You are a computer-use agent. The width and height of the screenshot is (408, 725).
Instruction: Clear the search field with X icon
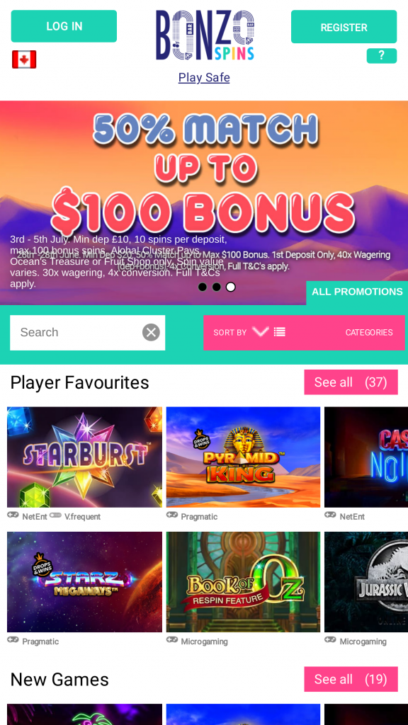click(151, 333)
